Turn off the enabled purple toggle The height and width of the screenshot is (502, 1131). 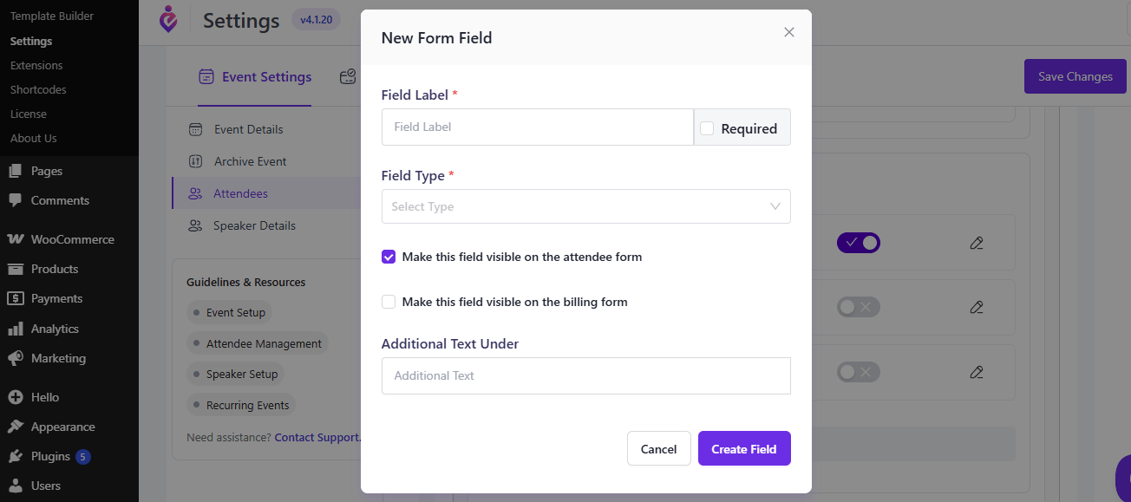click(x=859, y=243)
